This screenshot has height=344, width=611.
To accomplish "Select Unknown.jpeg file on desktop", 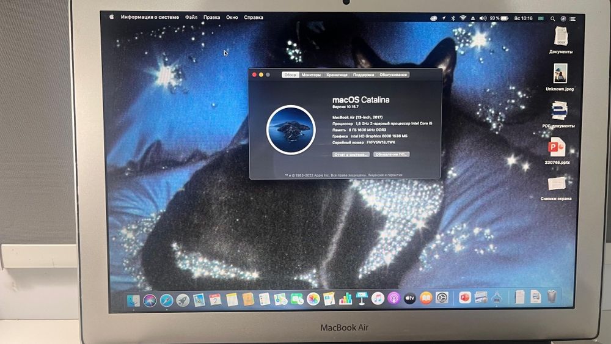I will tap(560, 77).
